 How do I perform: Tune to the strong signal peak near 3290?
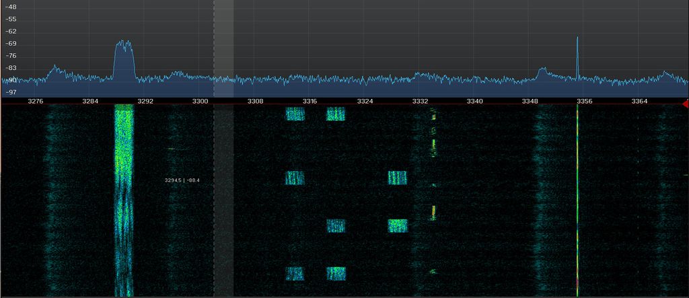point(124,46)
